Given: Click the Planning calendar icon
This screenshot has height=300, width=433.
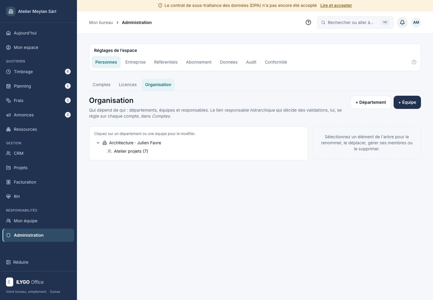Looking at the screenshot, I should (x=8, y=86).
